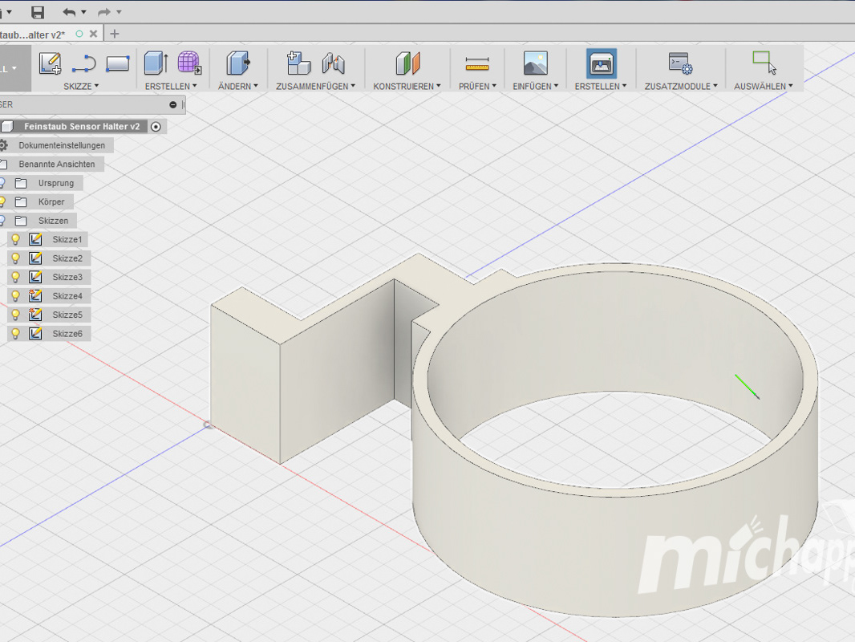The width and height of the screenshot is (855, 642).
Task: Open the KONSTRUIEREN dropdown menu
Action: (x=407, y=86)
